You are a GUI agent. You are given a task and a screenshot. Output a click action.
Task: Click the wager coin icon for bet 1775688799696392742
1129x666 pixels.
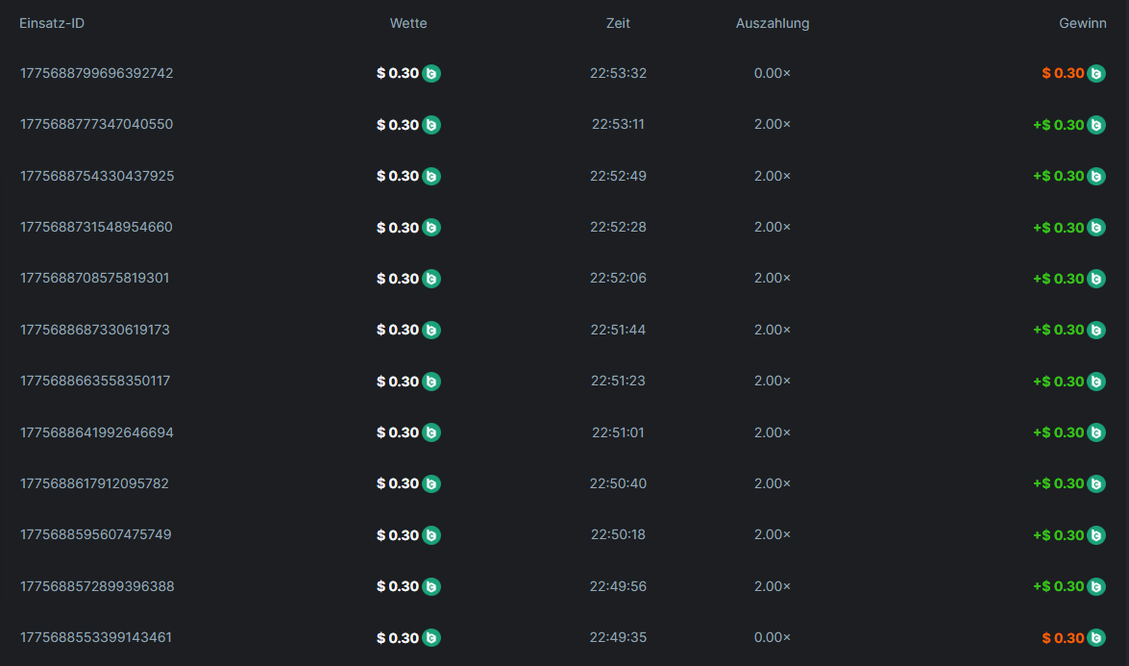431,73
